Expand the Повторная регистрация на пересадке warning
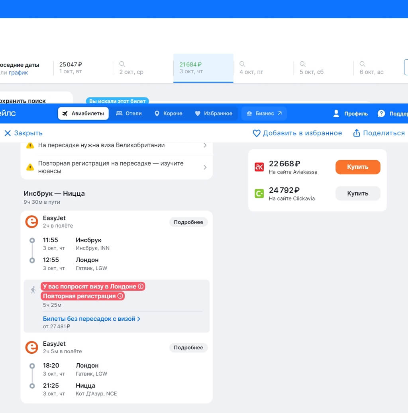The image size is (408, 413). pyautogui.click(x=117, y=167)
